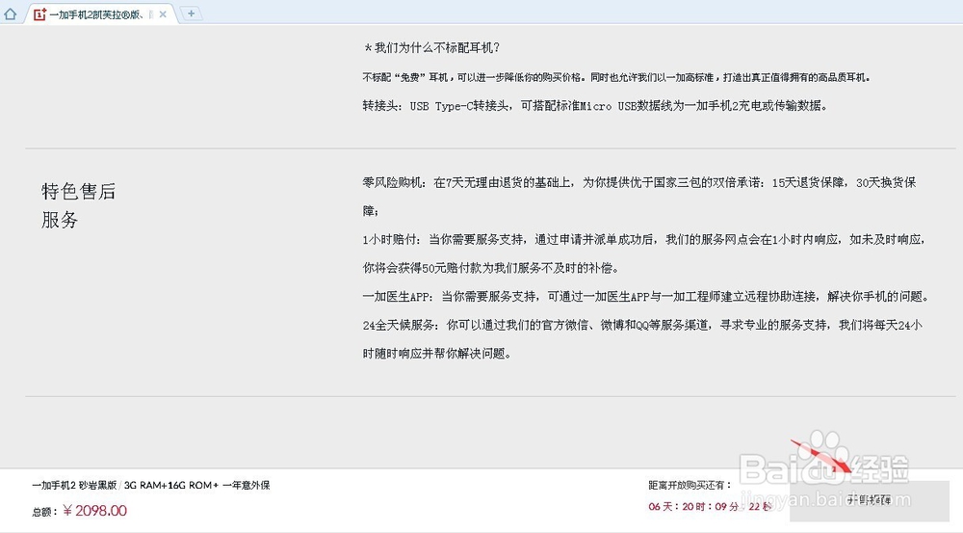
Task: Click the OnePlus logo favicon on the tab
Action: click(x=39, y=14)
